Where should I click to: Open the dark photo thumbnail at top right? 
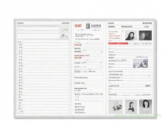(145, 35)
